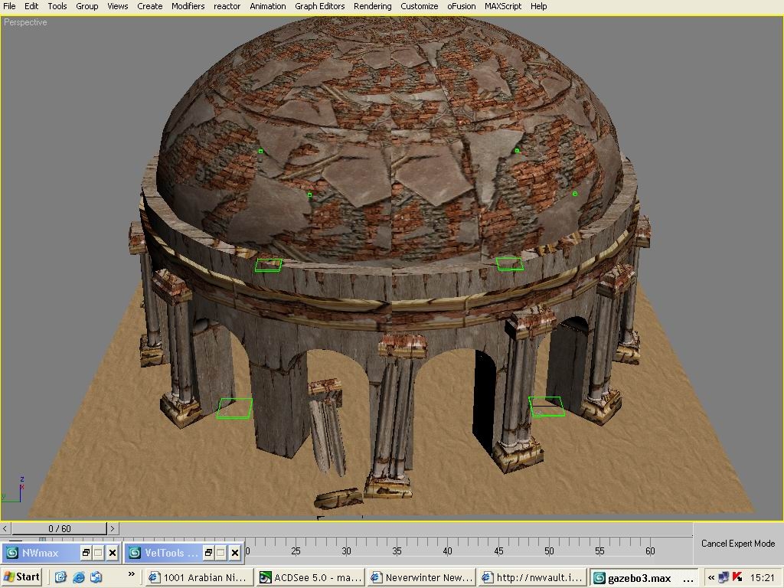Step time slider forward one frame

tap(113, 528)
